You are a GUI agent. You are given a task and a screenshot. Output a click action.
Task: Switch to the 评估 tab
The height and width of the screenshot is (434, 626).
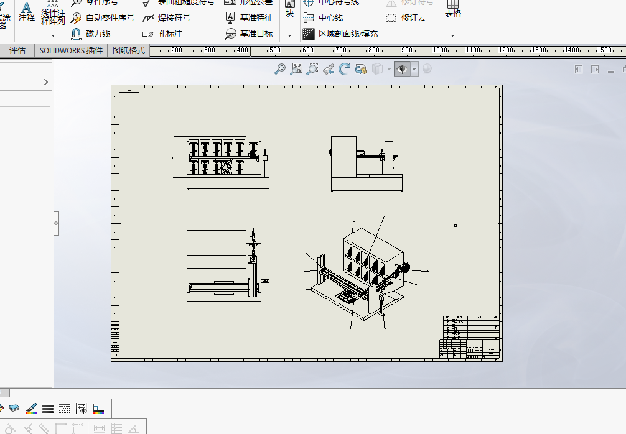click(x=17, y=50)
